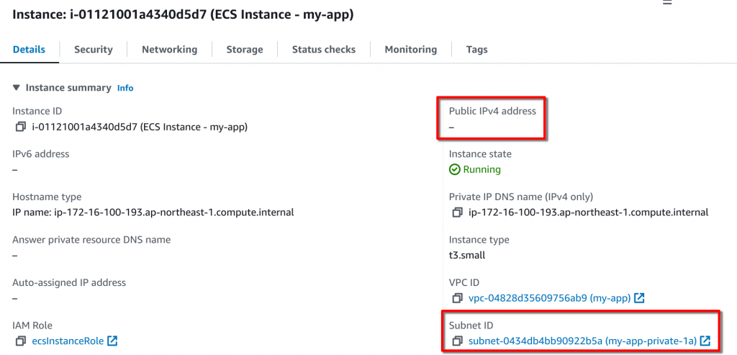The image size is (737, 355).
Task: Copy the Instance ID value
Action: click(x=20, y=127)
